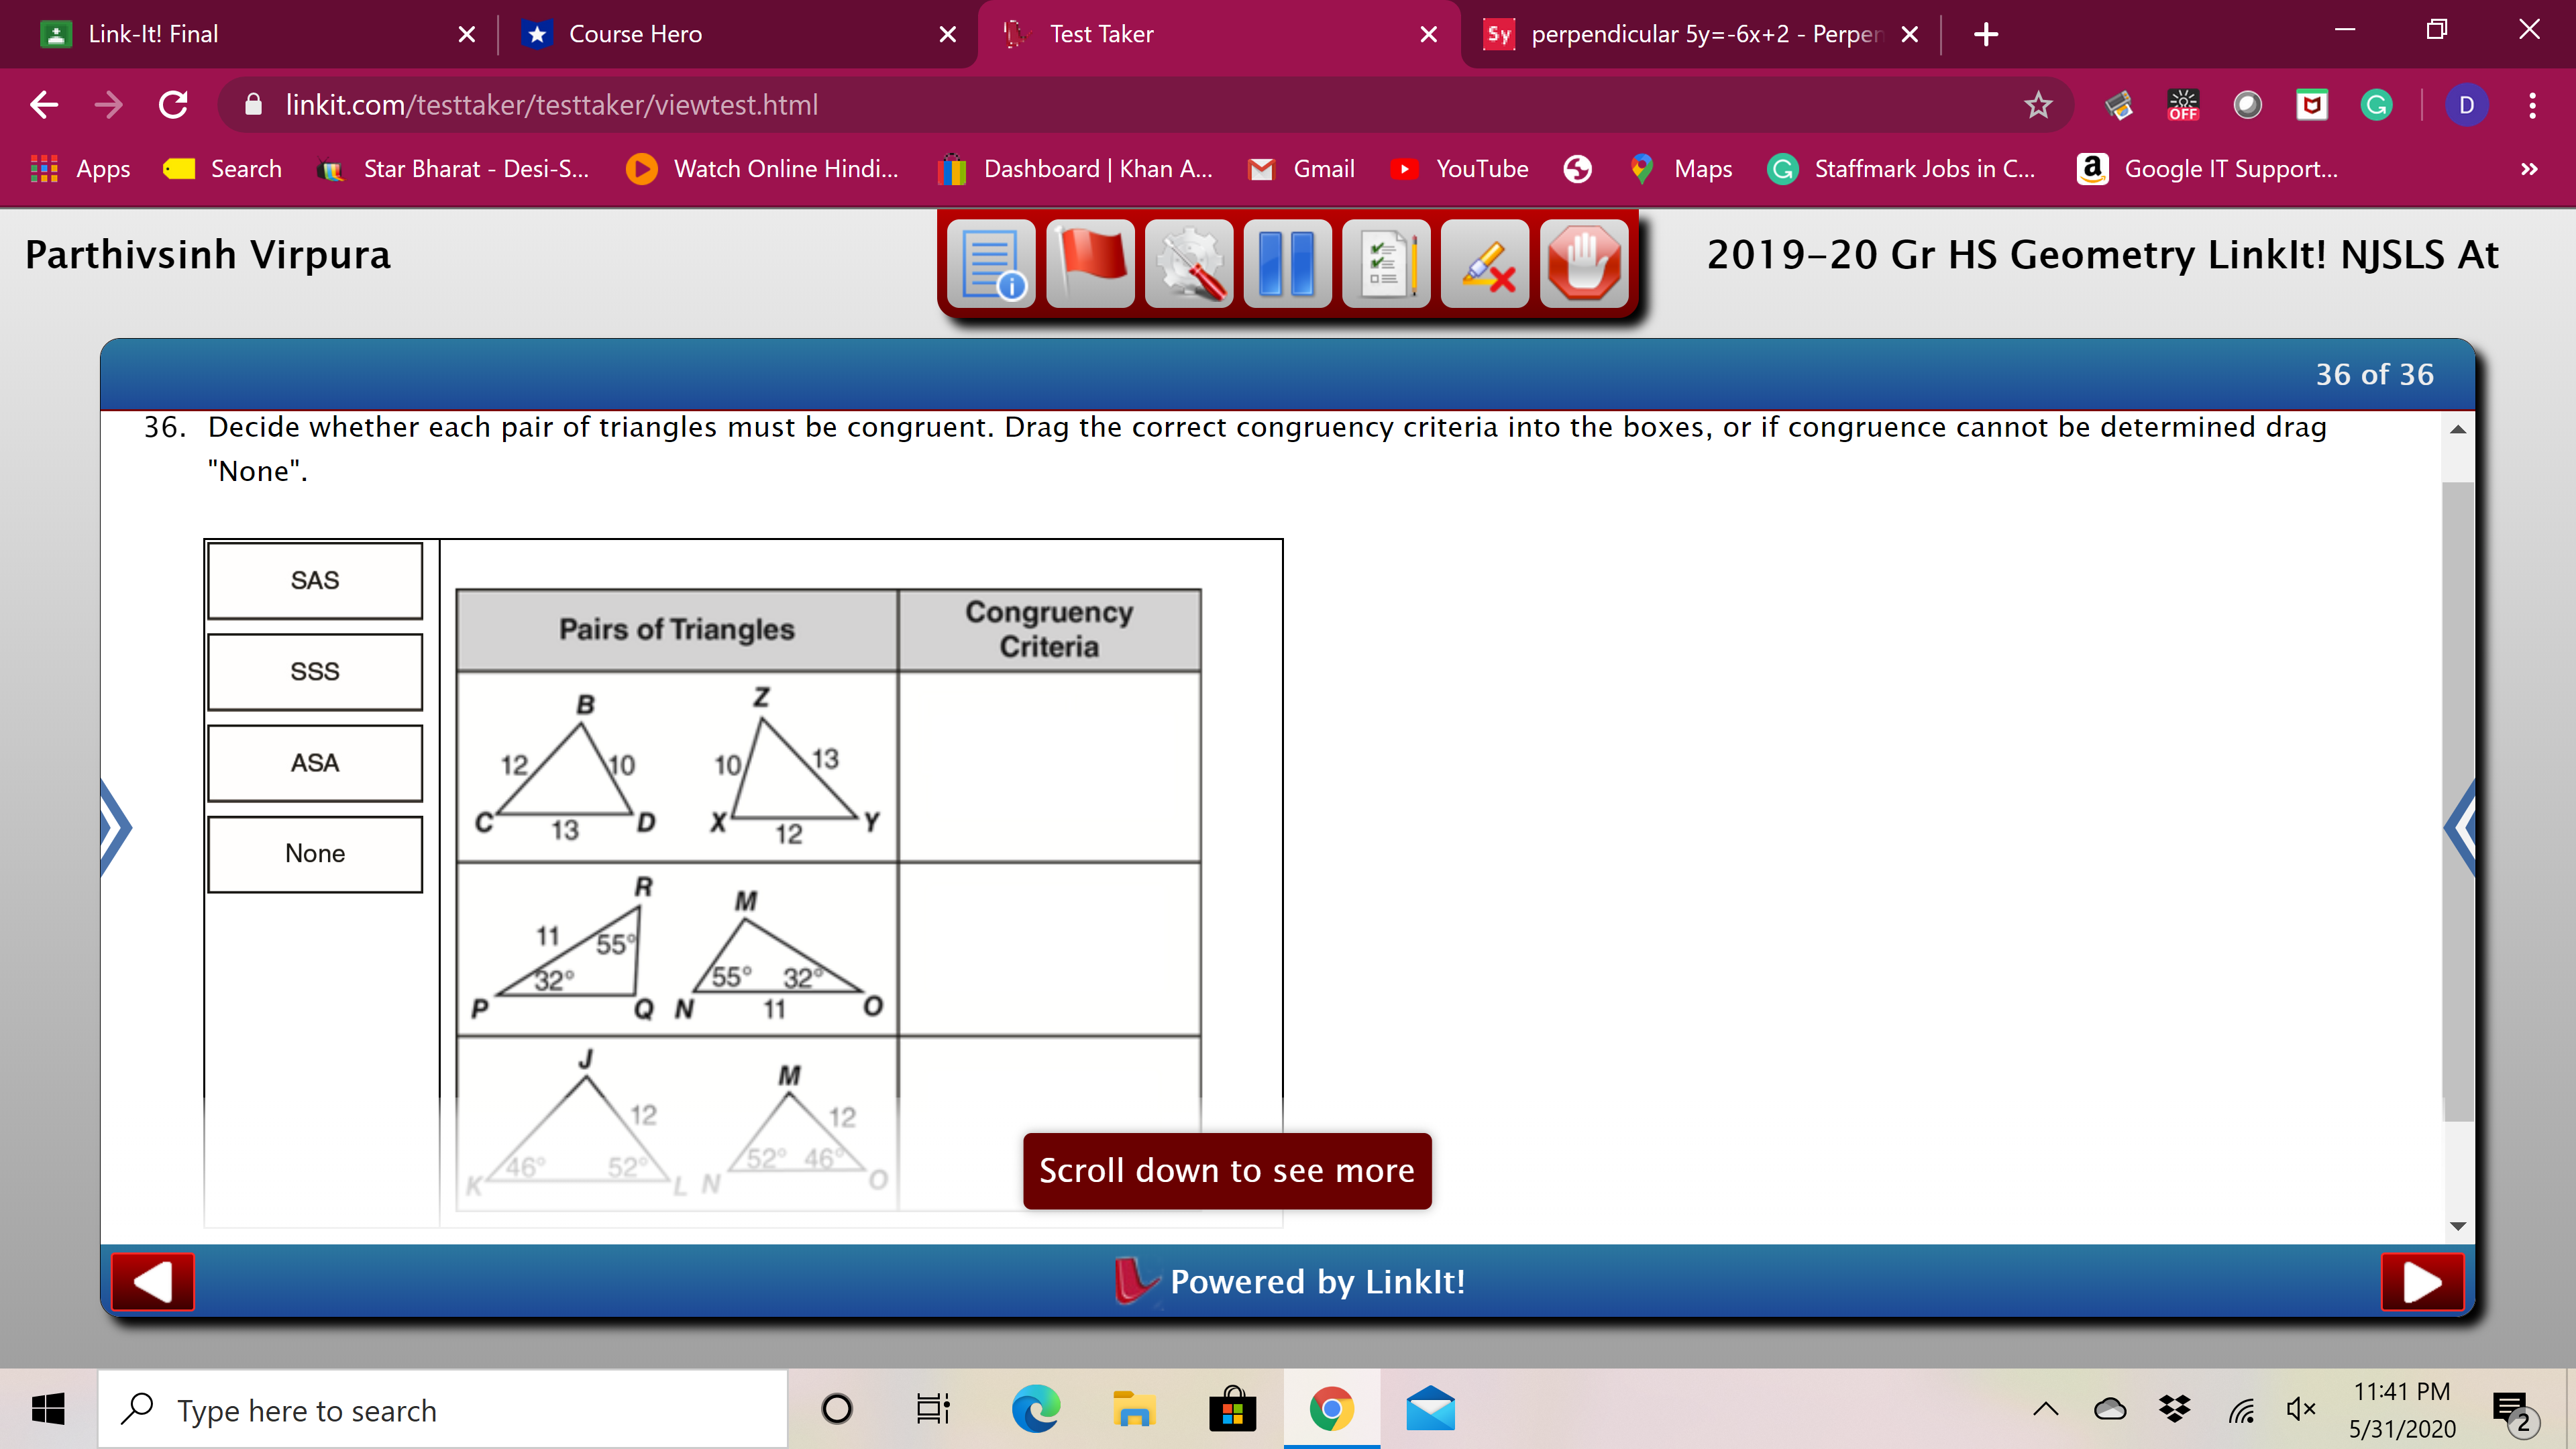Screen dimensions: 2576x1449
Task: Expand hidden bookmarks with the double chevron
Action: 2529,169
